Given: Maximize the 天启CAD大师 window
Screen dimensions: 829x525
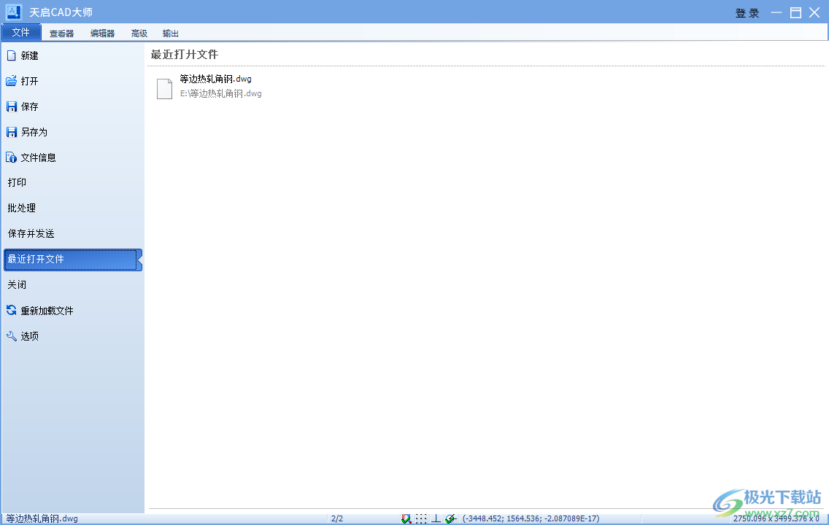Looking at the screenshot, I should [795, 12].
